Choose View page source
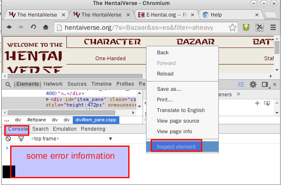281x185 pixels. [182, 121]
